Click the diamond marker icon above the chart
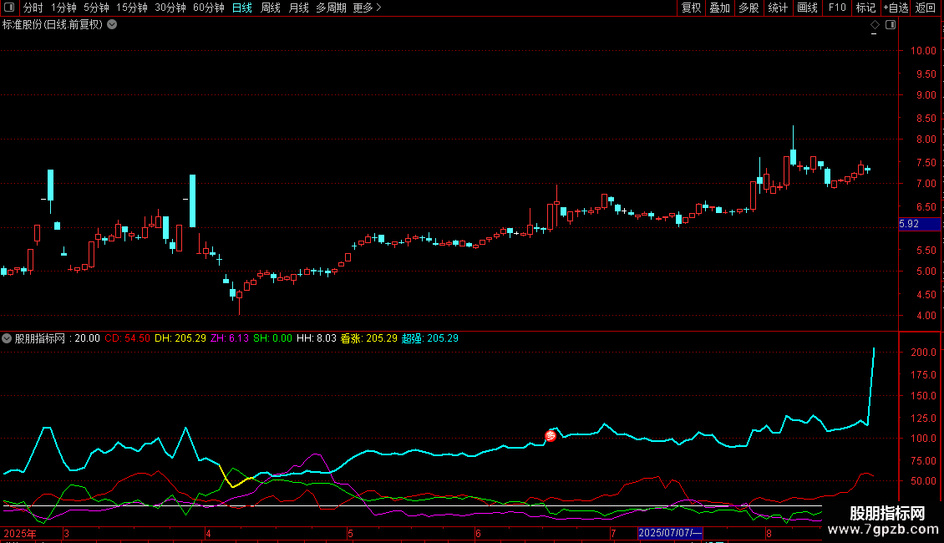Viewport: 944px width, 543px height. 875,25
